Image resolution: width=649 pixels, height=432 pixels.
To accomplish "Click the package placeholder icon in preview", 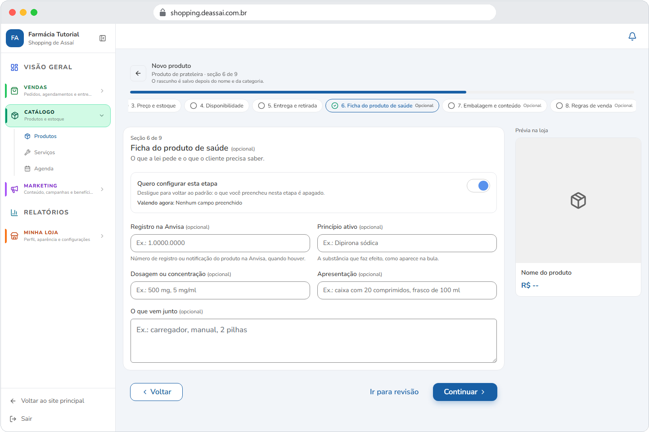I will click(x=578, y=200).
